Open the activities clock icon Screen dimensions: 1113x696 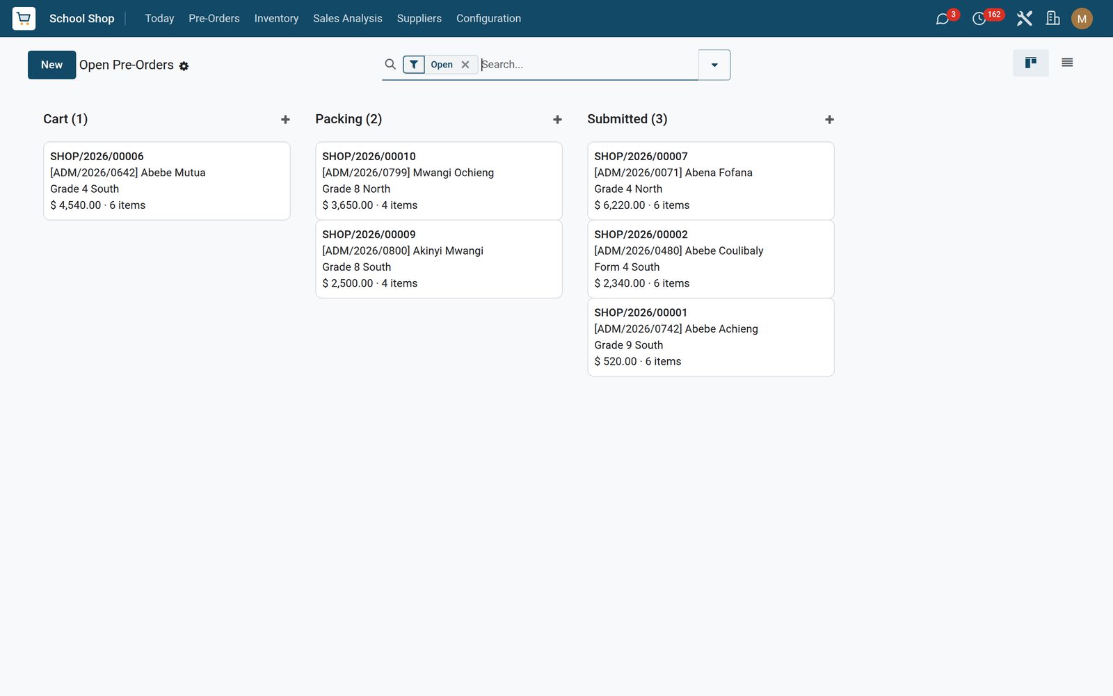(x=979, y=19)
